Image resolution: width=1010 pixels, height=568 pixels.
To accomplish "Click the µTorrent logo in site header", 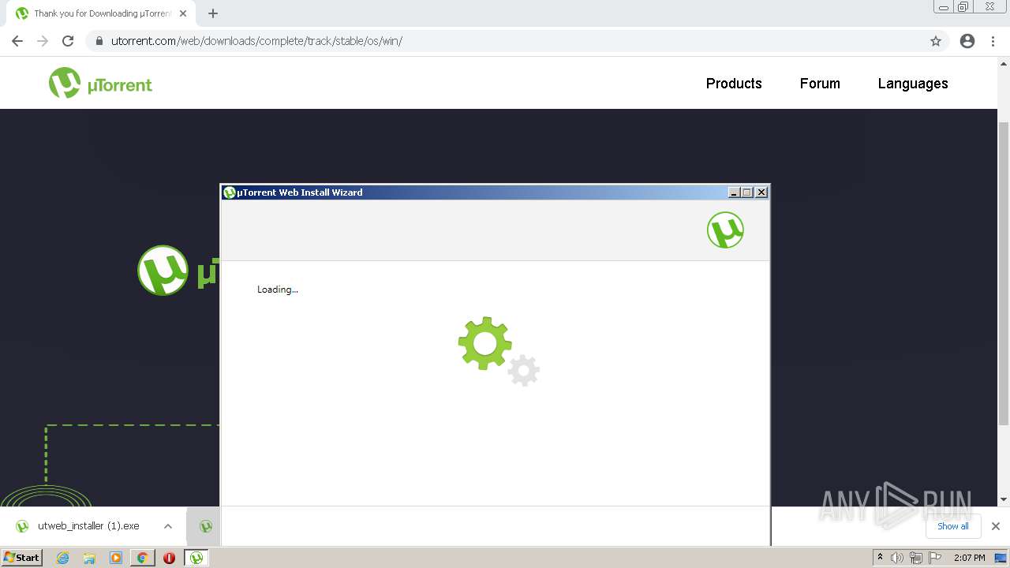I will point(100,84).
